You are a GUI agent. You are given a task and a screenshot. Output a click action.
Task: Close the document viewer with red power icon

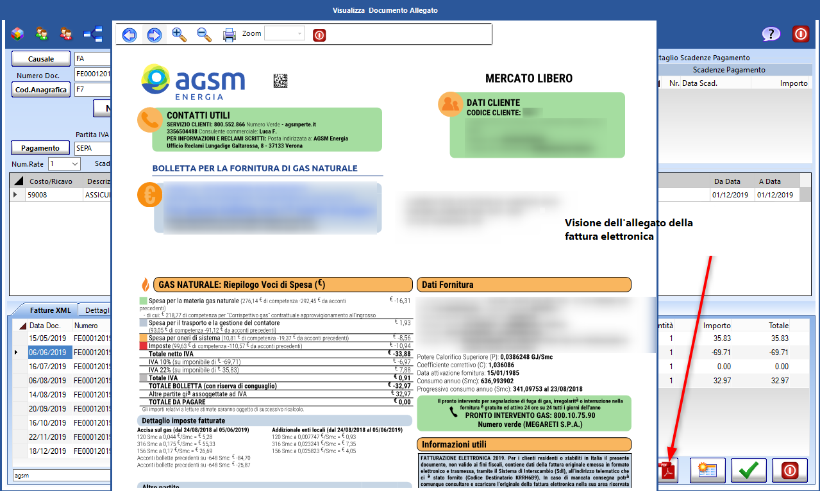[x=319, y=35]
